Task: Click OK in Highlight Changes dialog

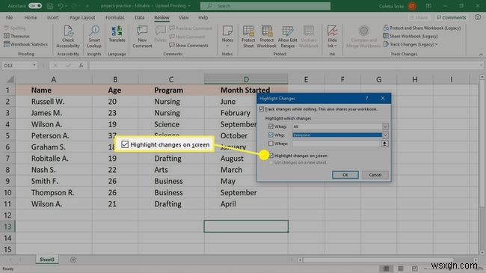Action: [x=345, y=175]
